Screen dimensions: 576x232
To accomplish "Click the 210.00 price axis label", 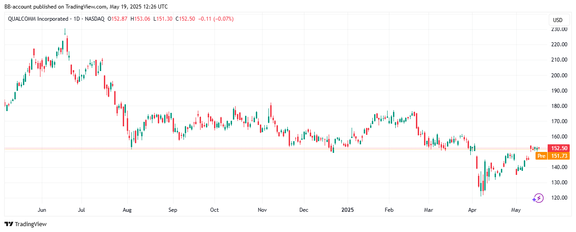I will pos(559,60).
